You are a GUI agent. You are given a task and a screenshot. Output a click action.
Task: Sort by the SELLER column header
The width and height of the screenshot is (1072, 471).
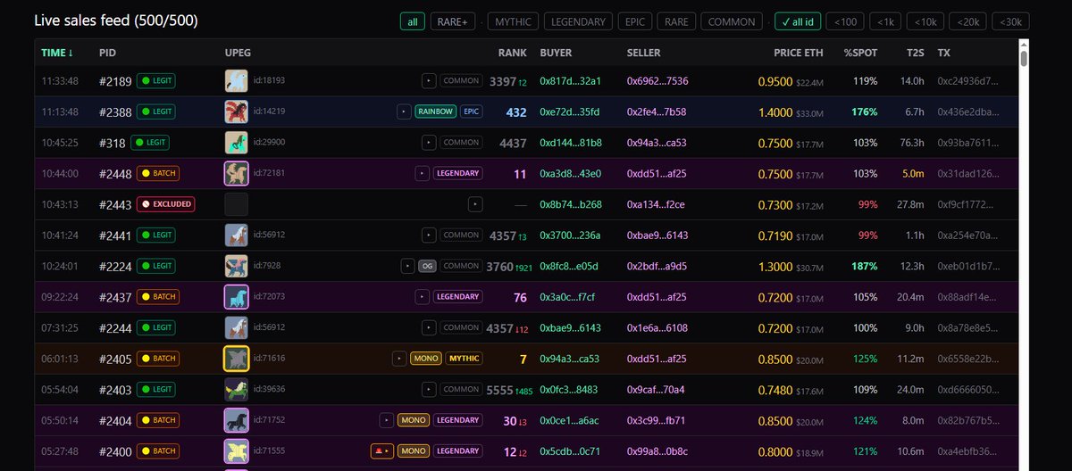point(644,53)
